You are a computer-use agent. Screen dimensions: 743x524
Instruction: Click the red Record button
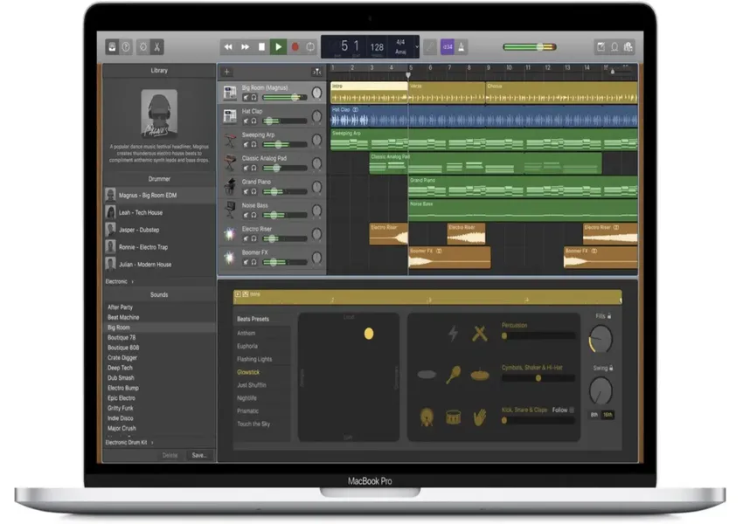(x=295, y=47)
